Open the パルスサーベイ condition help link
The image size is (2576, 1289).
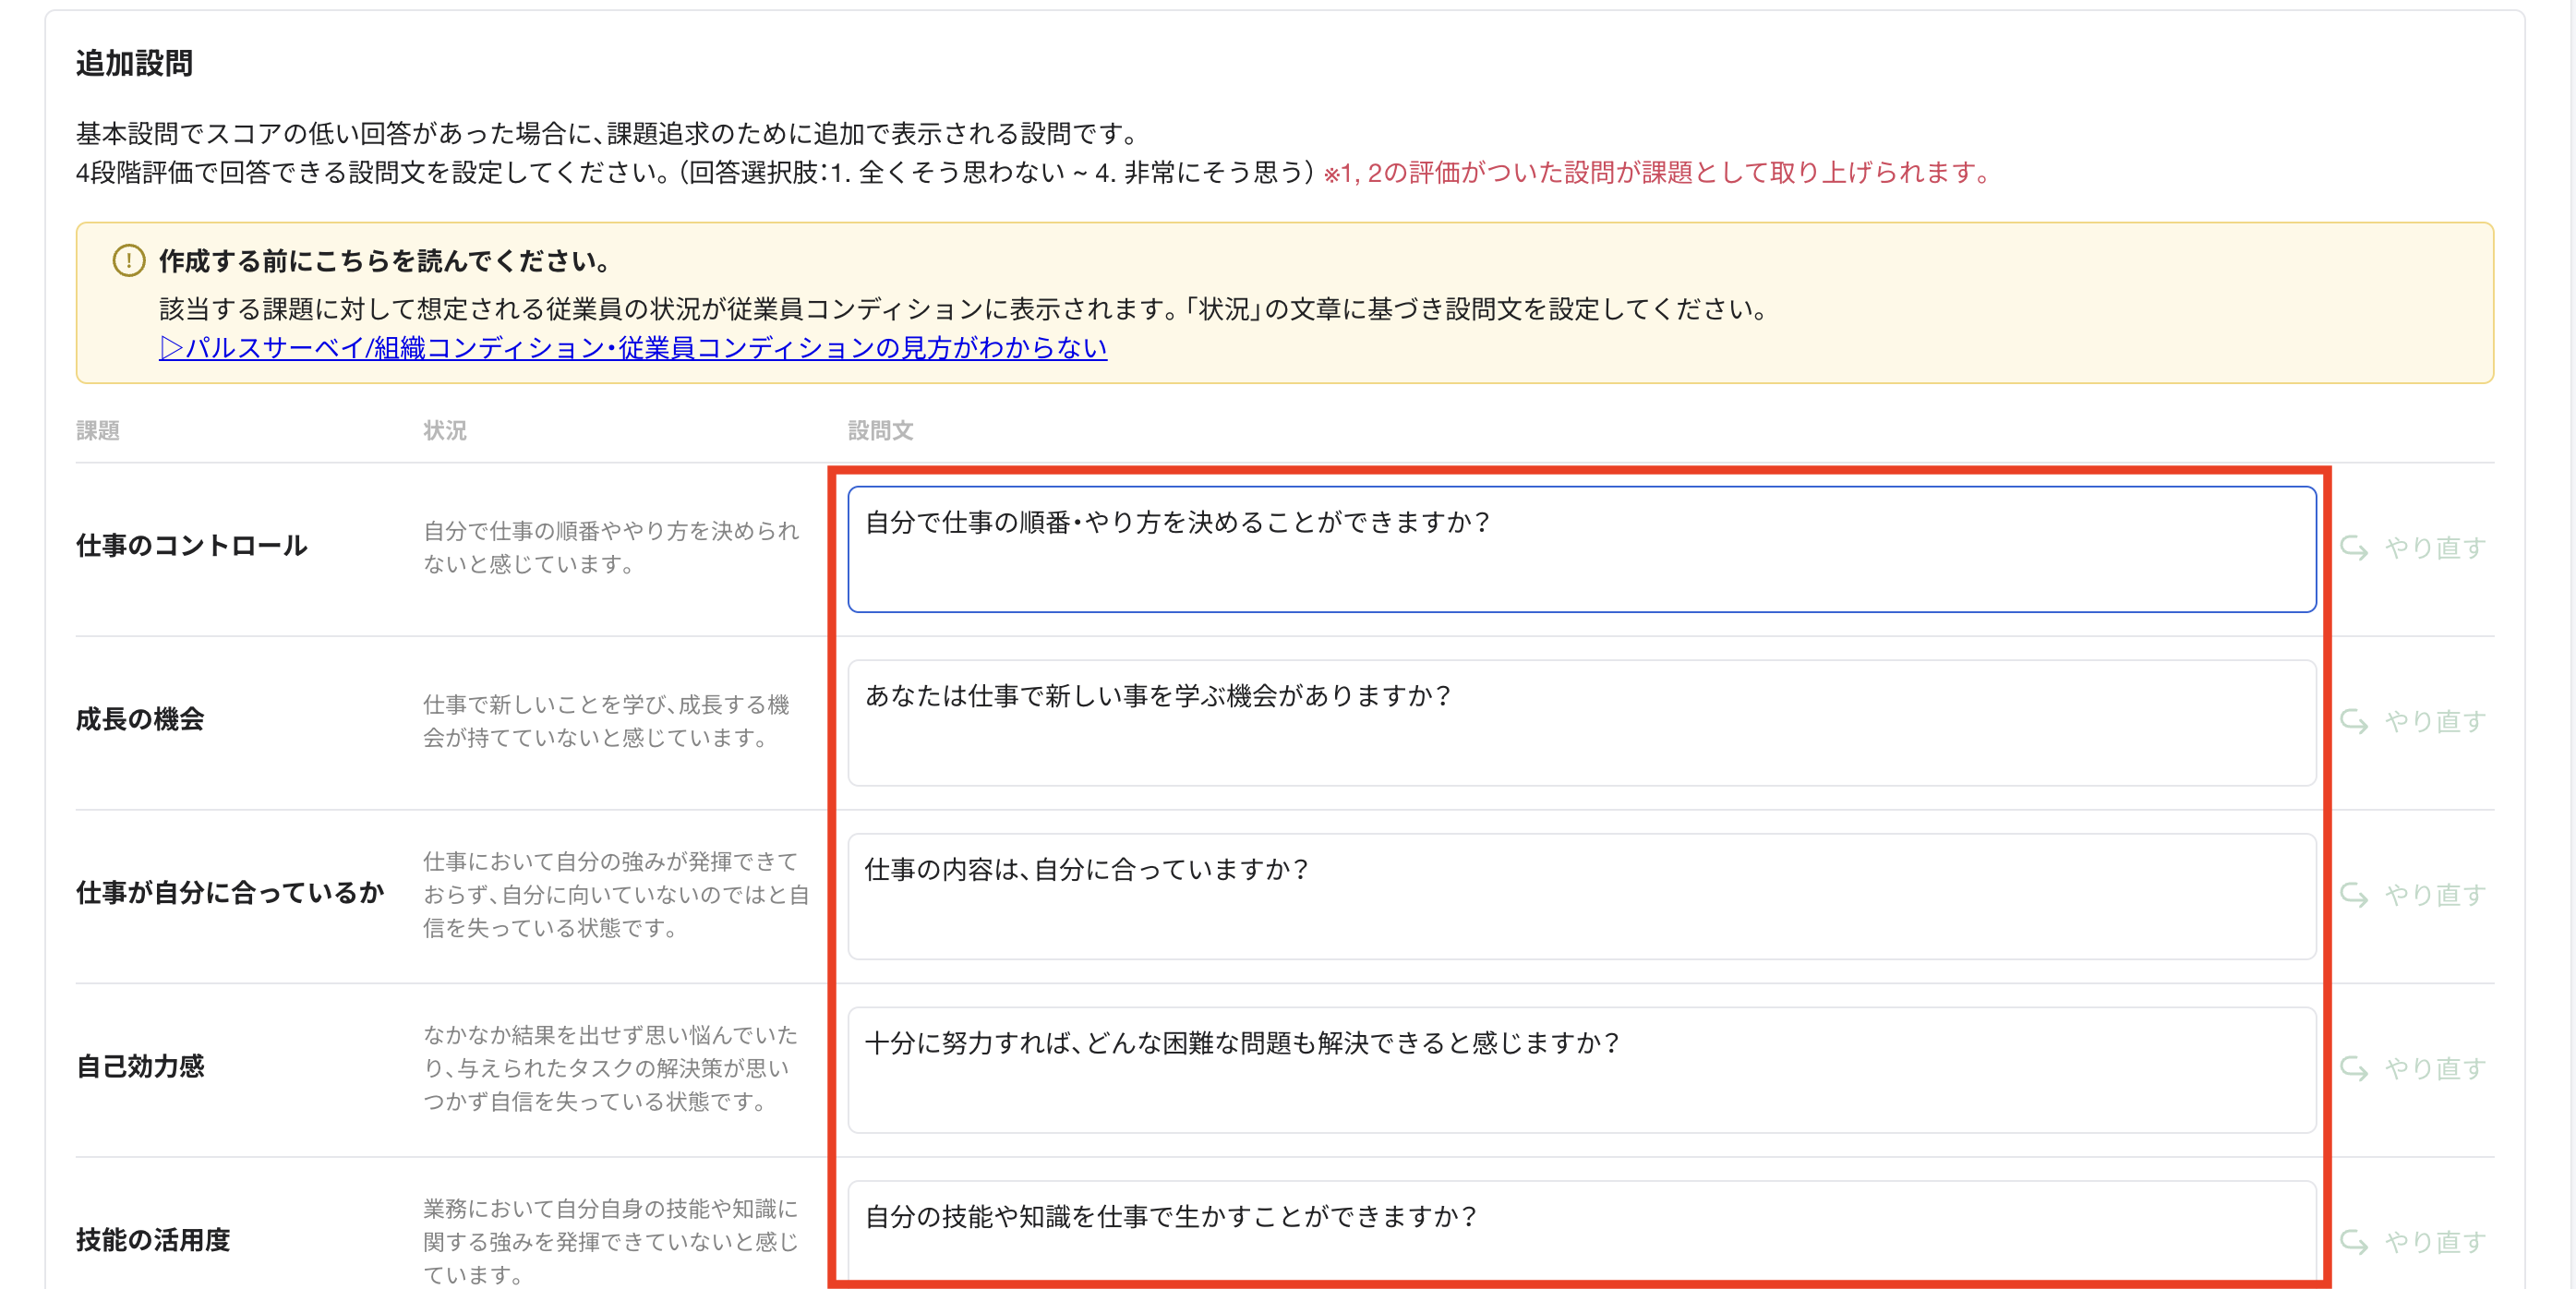click(633, 348)
